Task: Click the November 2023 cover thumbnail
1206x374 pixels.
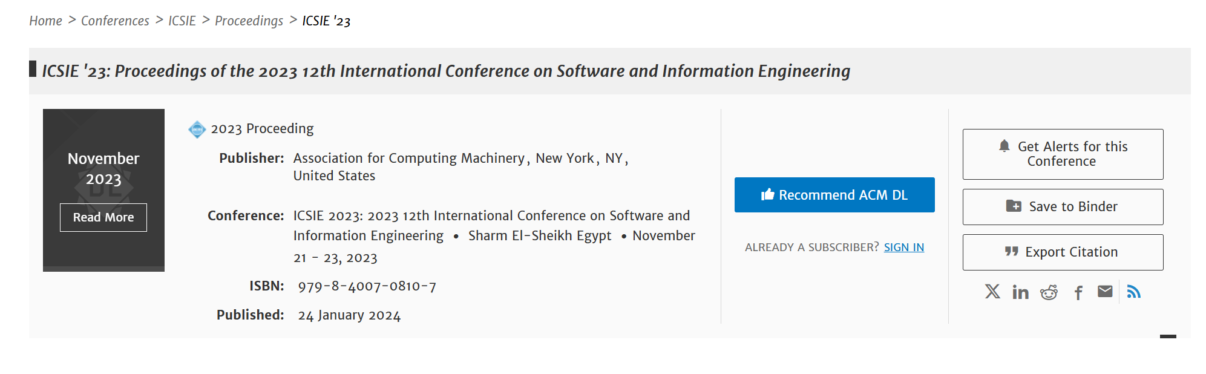Action: 103,190
